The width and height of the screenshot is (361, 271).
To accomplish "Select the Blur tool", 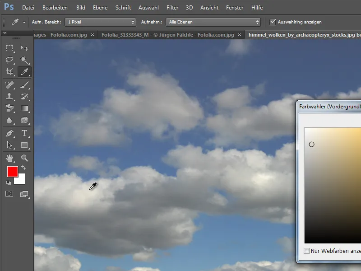I will [x=9, y=120].
